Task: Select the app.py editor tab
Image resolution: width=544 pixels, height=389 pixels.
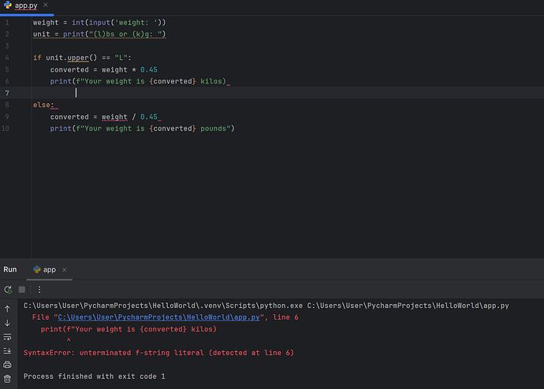Action: coord(26,6)
